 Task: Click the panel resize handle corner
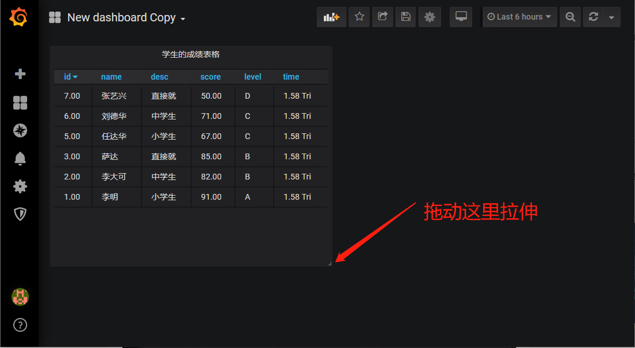(330, 264)
